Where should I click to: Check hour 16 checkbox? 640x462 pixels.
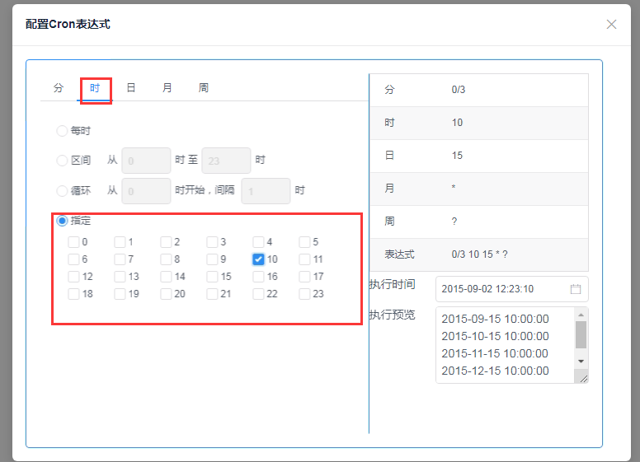pyautogui.click(x=258, y=277)
